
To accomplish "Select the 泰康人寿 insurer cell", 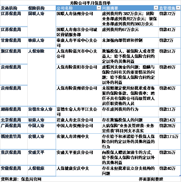I will coord(42,43).
